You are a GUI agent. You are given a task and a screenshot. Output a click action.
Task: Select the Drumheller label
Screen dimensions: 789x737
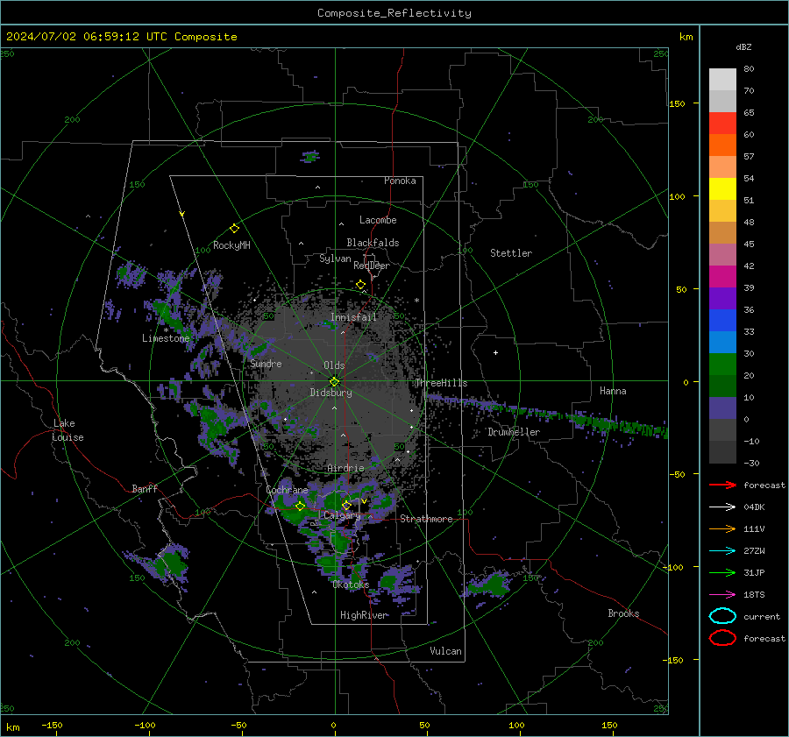(x=514, y=432)
